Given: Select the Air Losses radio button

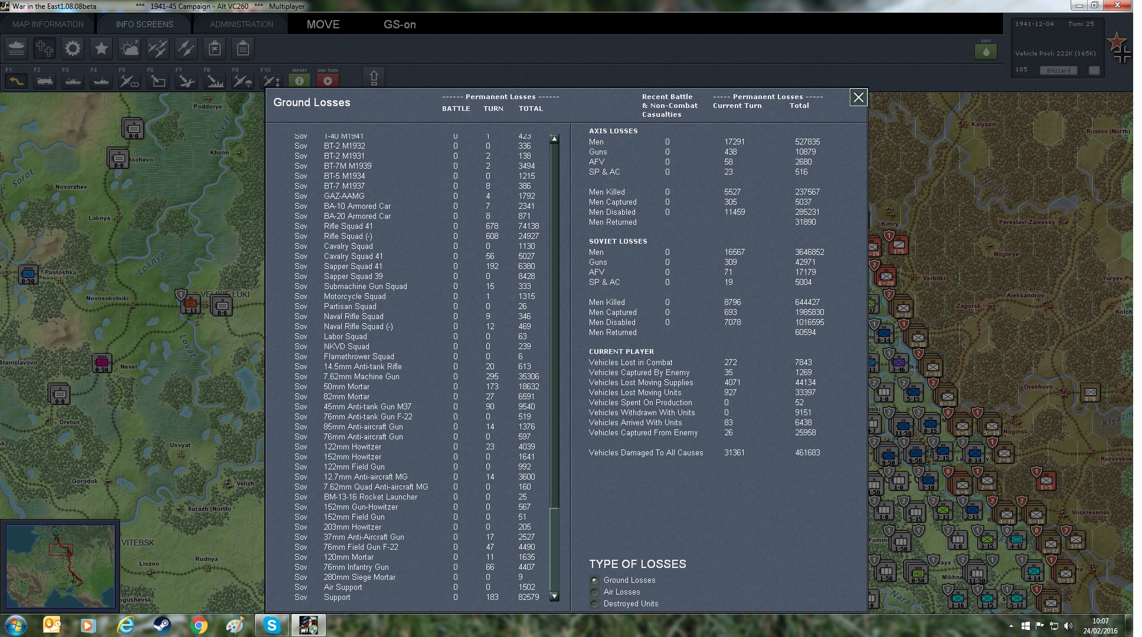Looking at the screenshot, I should [x=594, y=592].
